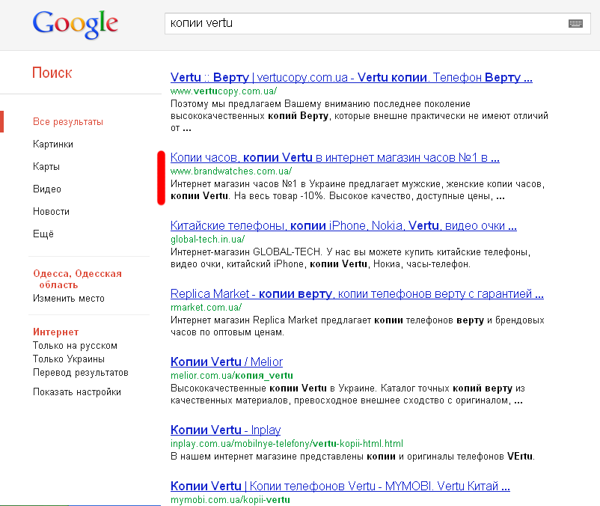Switch to 'Видео' search
The image size is (600, 506).
coord(47,189)
